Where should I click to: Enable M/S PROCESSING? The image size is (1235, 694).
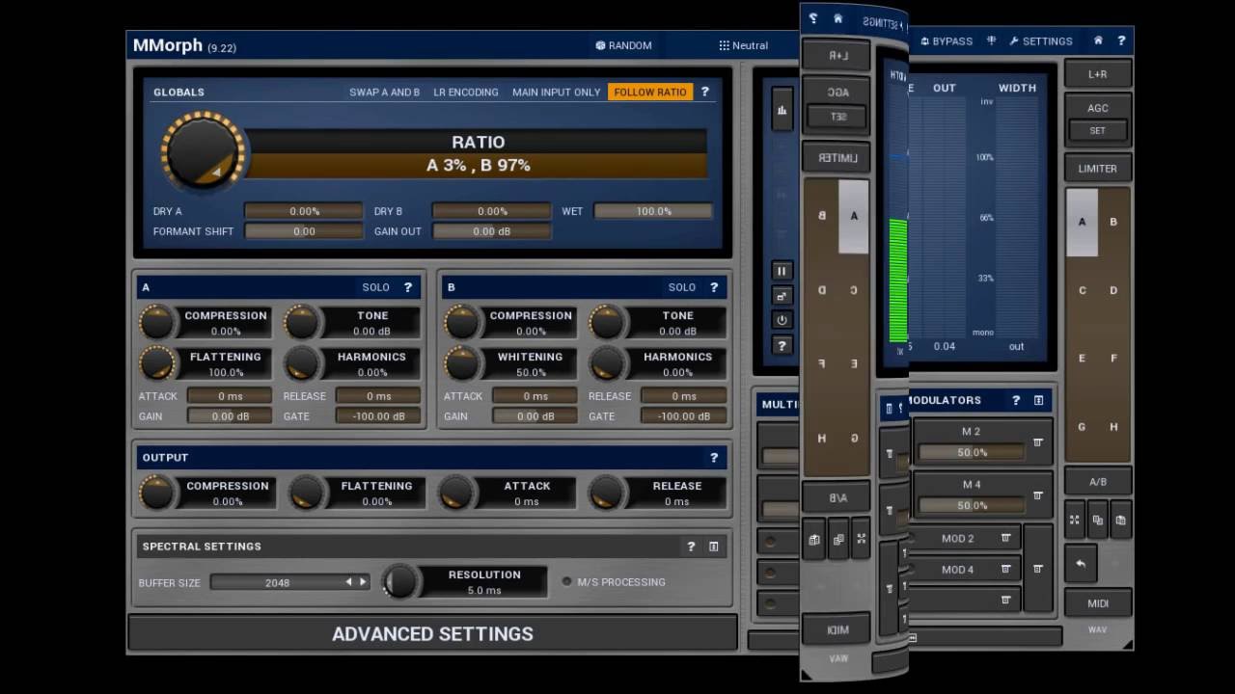pos(615,582)
